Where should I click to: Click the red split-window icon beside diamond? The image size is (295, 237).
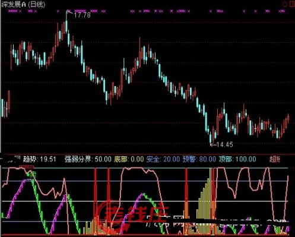tap(292, 4)
